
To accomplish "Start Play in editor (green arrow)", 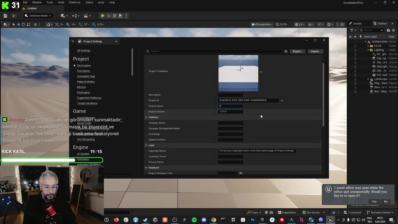I will pos(103,16).
